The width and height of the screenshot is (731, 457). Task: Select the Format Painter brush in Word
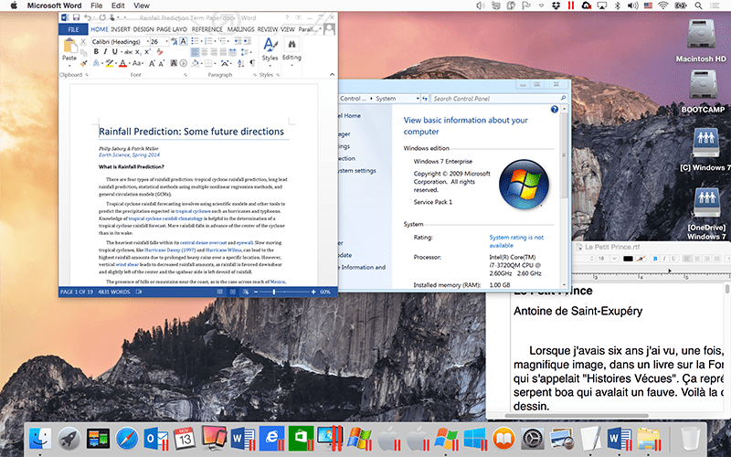[x=83, y=63]
